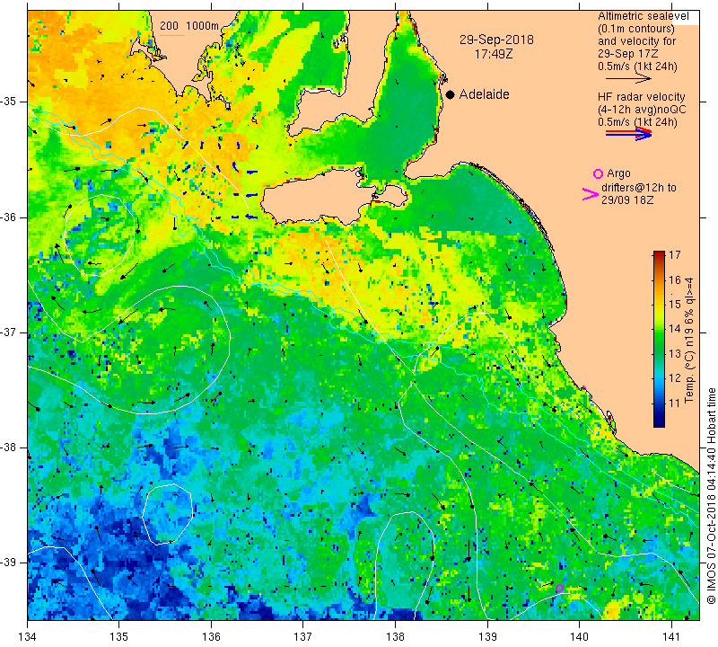
Task: Click the -39 latitude axis label
Action: (9, 563)
